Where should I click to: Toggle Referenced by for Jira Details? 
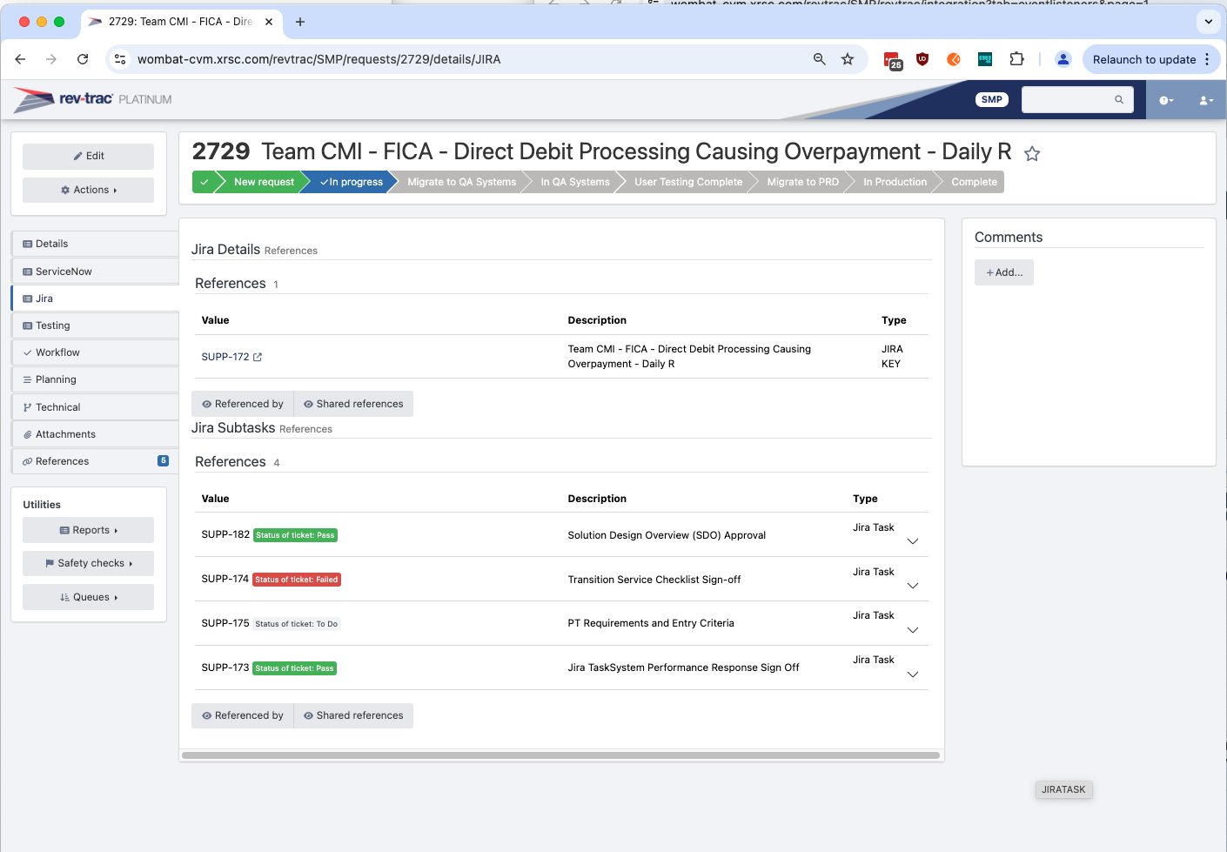(243, 403)
